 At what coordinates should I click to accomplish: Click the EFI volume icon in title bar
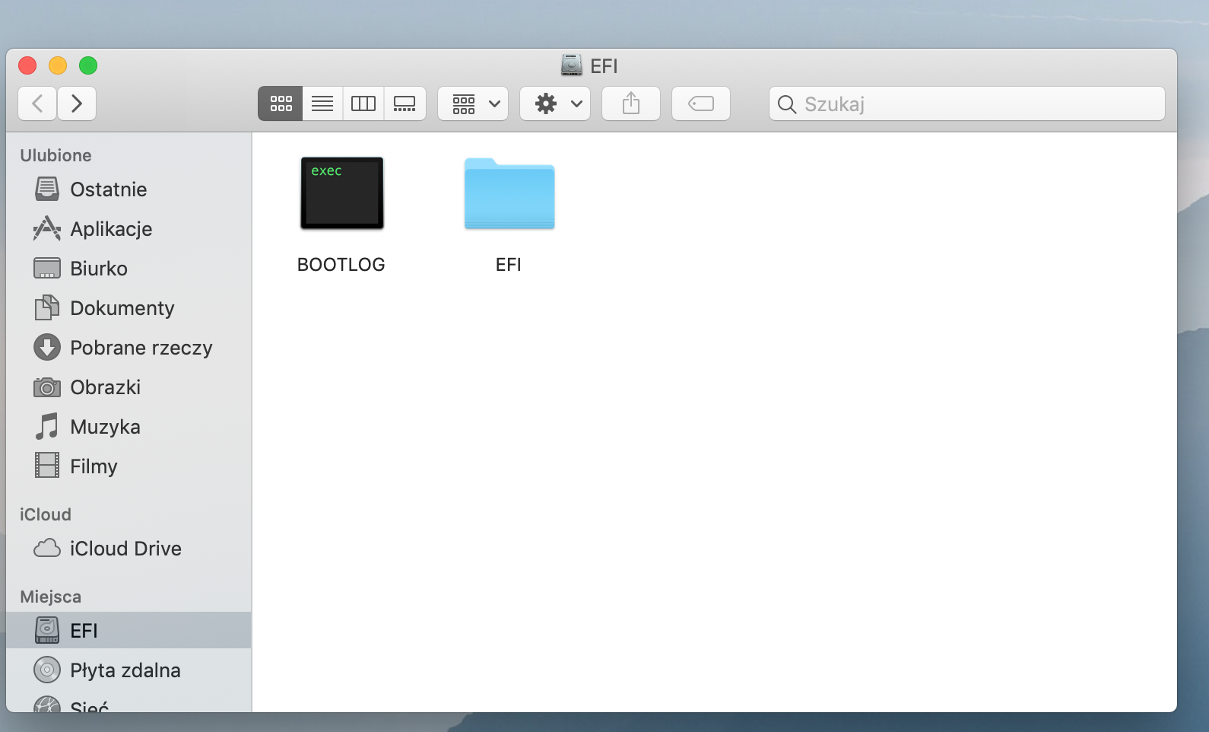click(x=572, y=65)
